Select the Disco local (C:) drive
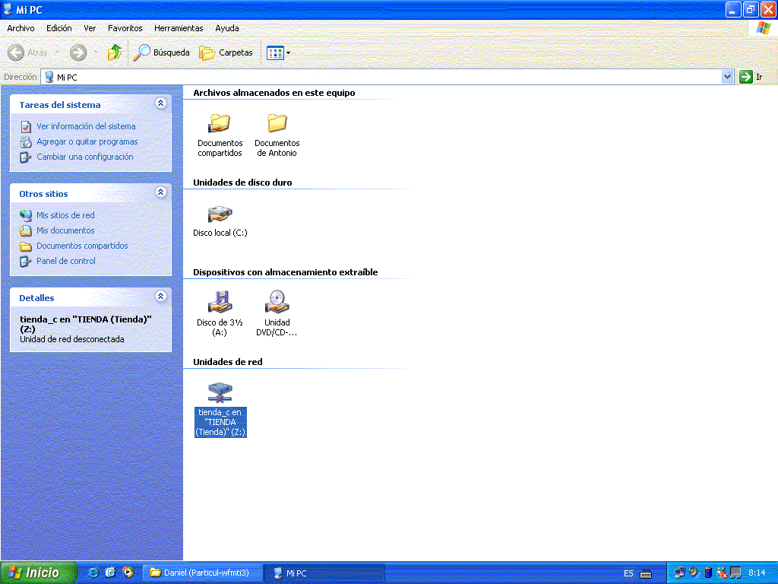This screenshot has width=778, height=584. click(220, 221)
